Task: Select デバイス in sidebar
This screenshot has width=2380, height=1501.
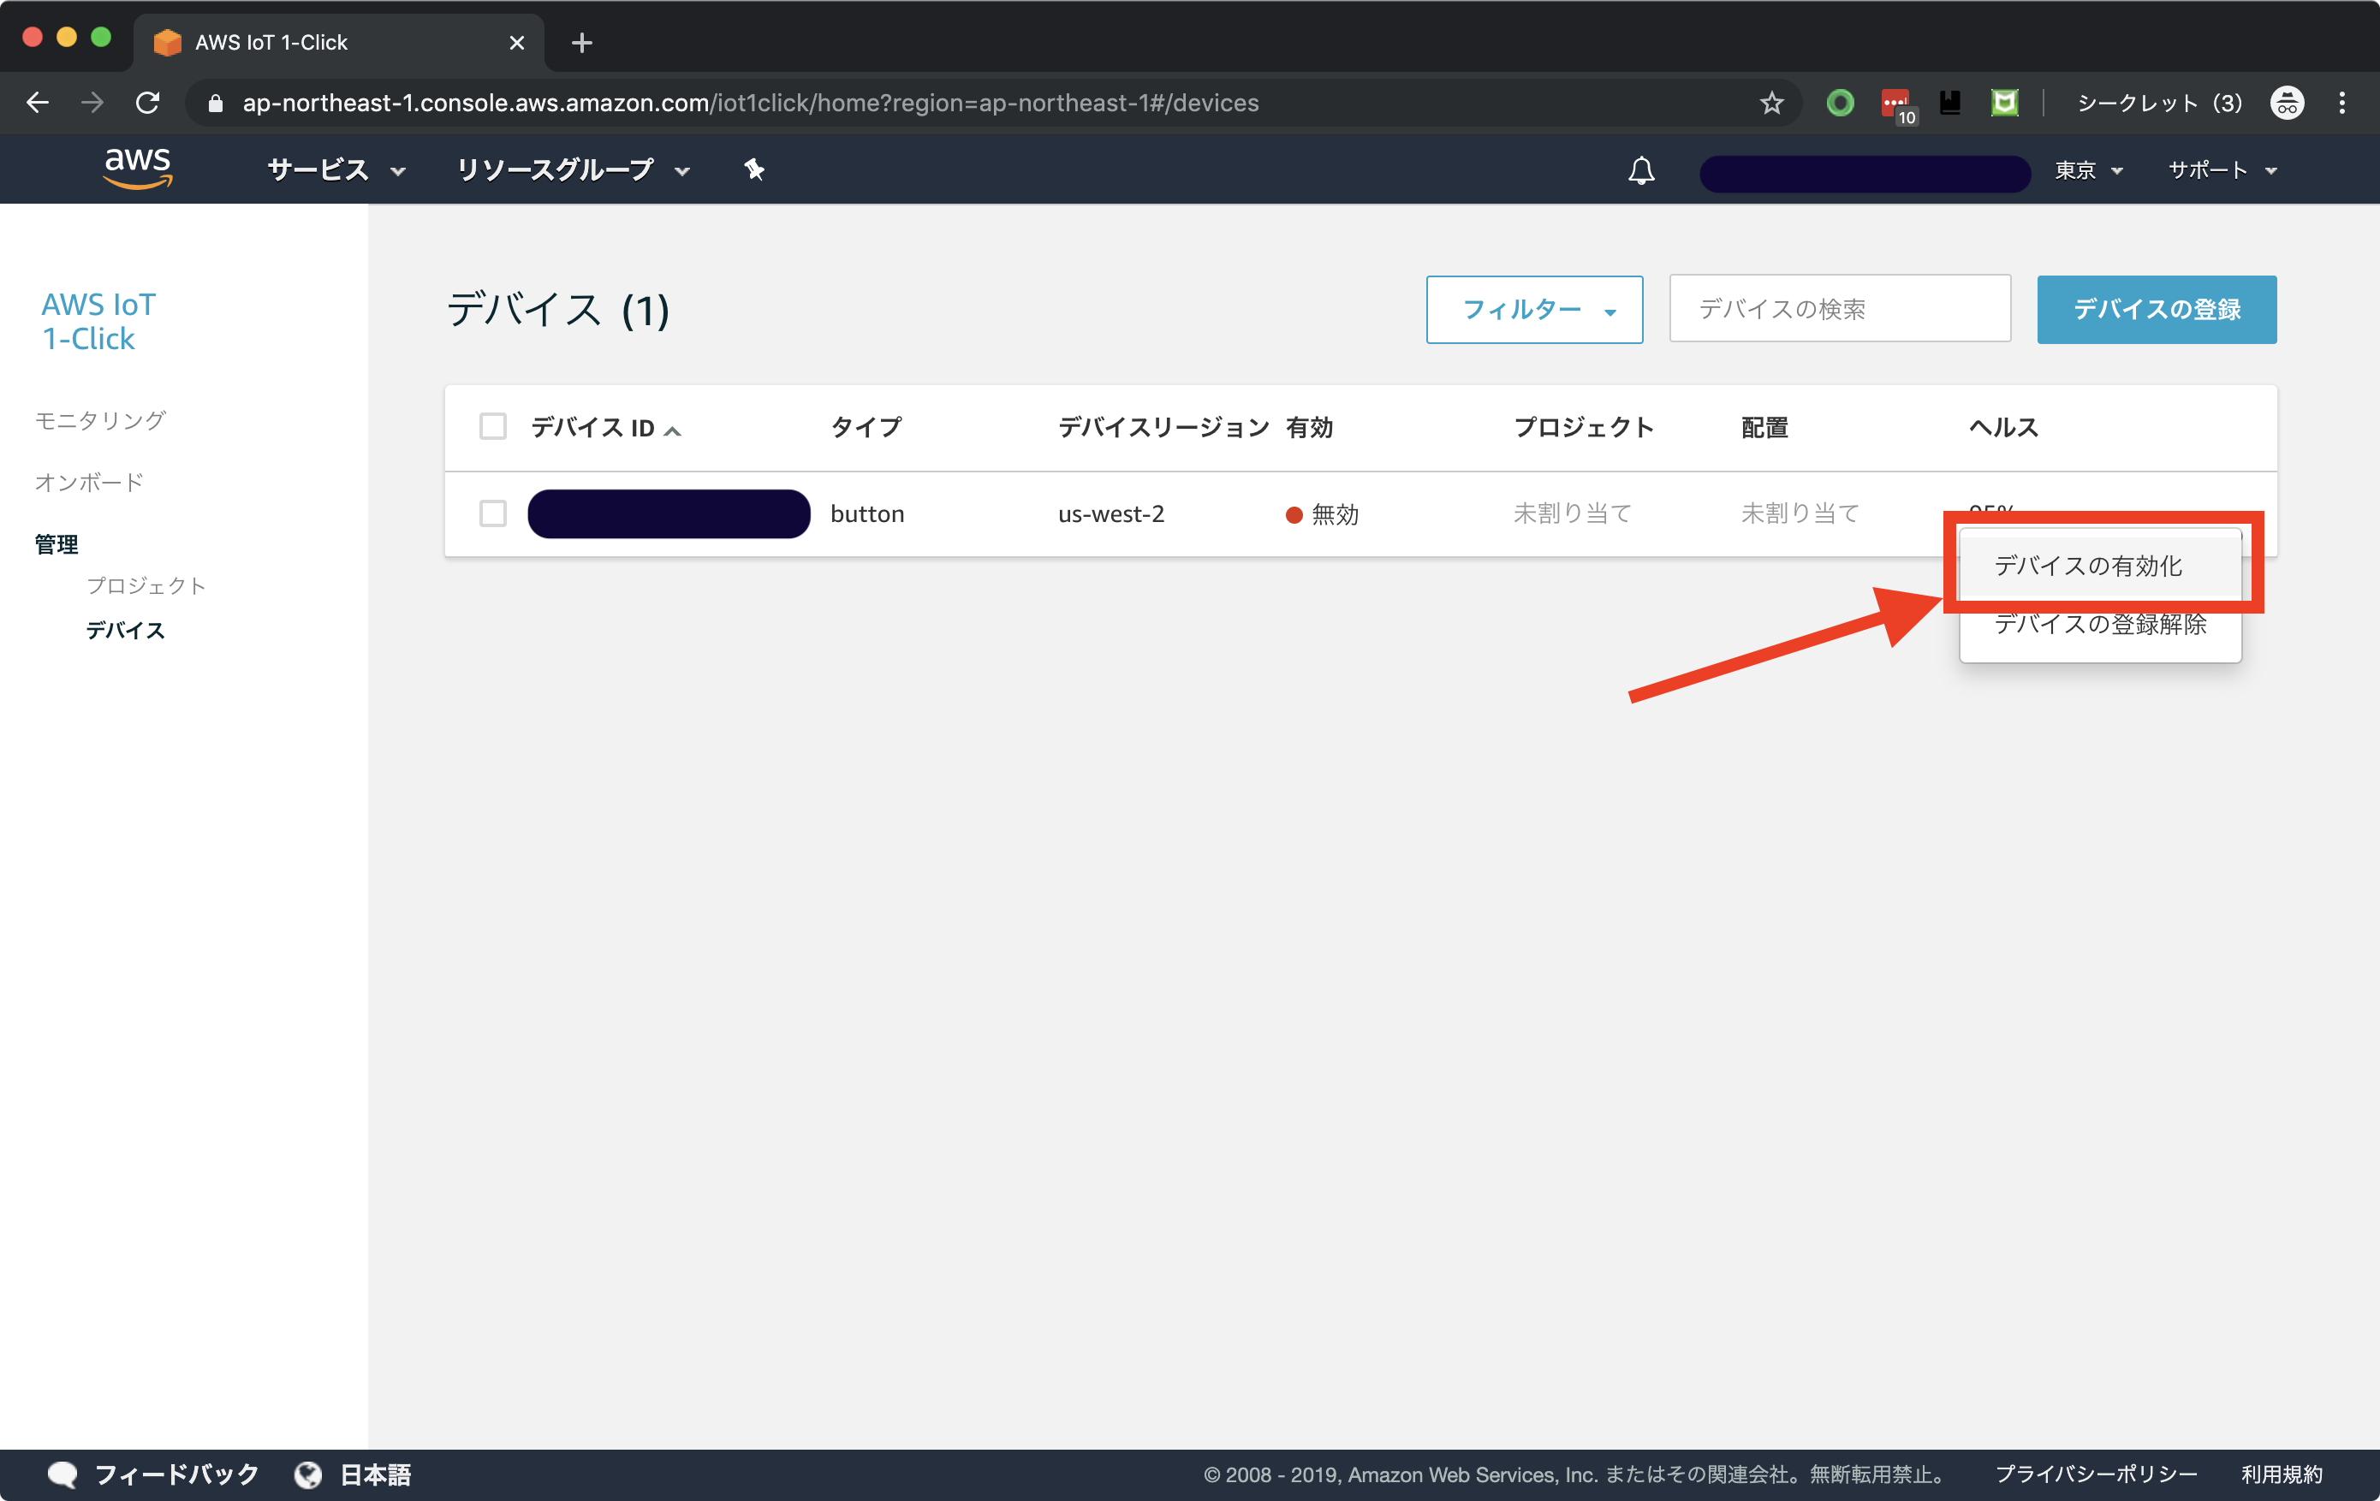Action: [124, 630]
